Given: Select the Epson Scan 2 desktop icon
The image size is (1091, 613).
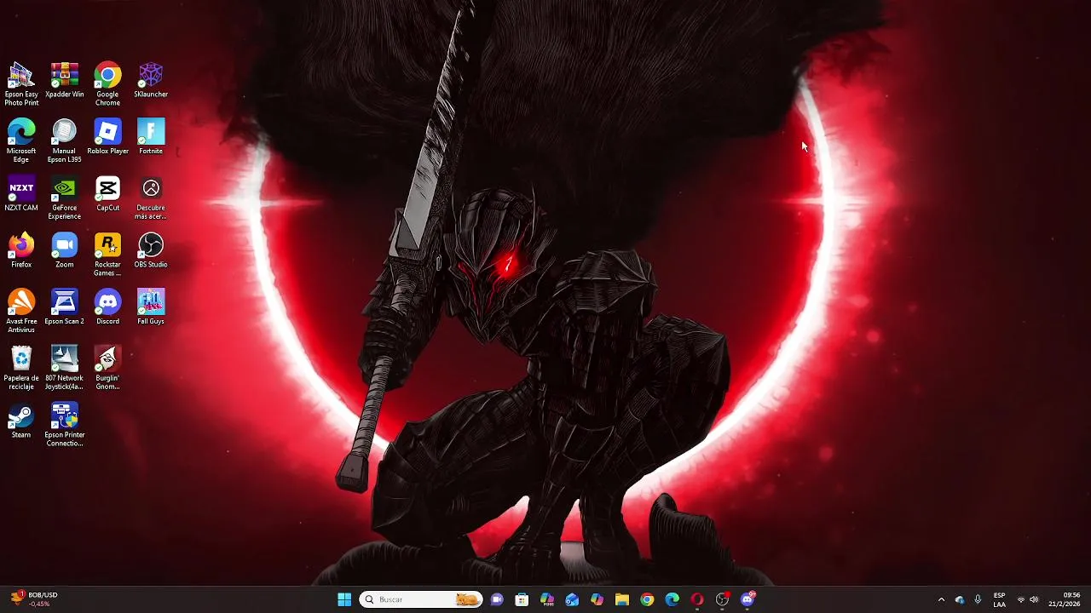Looking at the screenshot, I should [65, 308].
